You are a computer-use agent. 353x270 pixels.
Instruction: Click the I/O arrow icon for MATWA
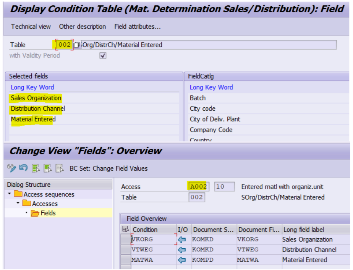(x=182, y=260)
